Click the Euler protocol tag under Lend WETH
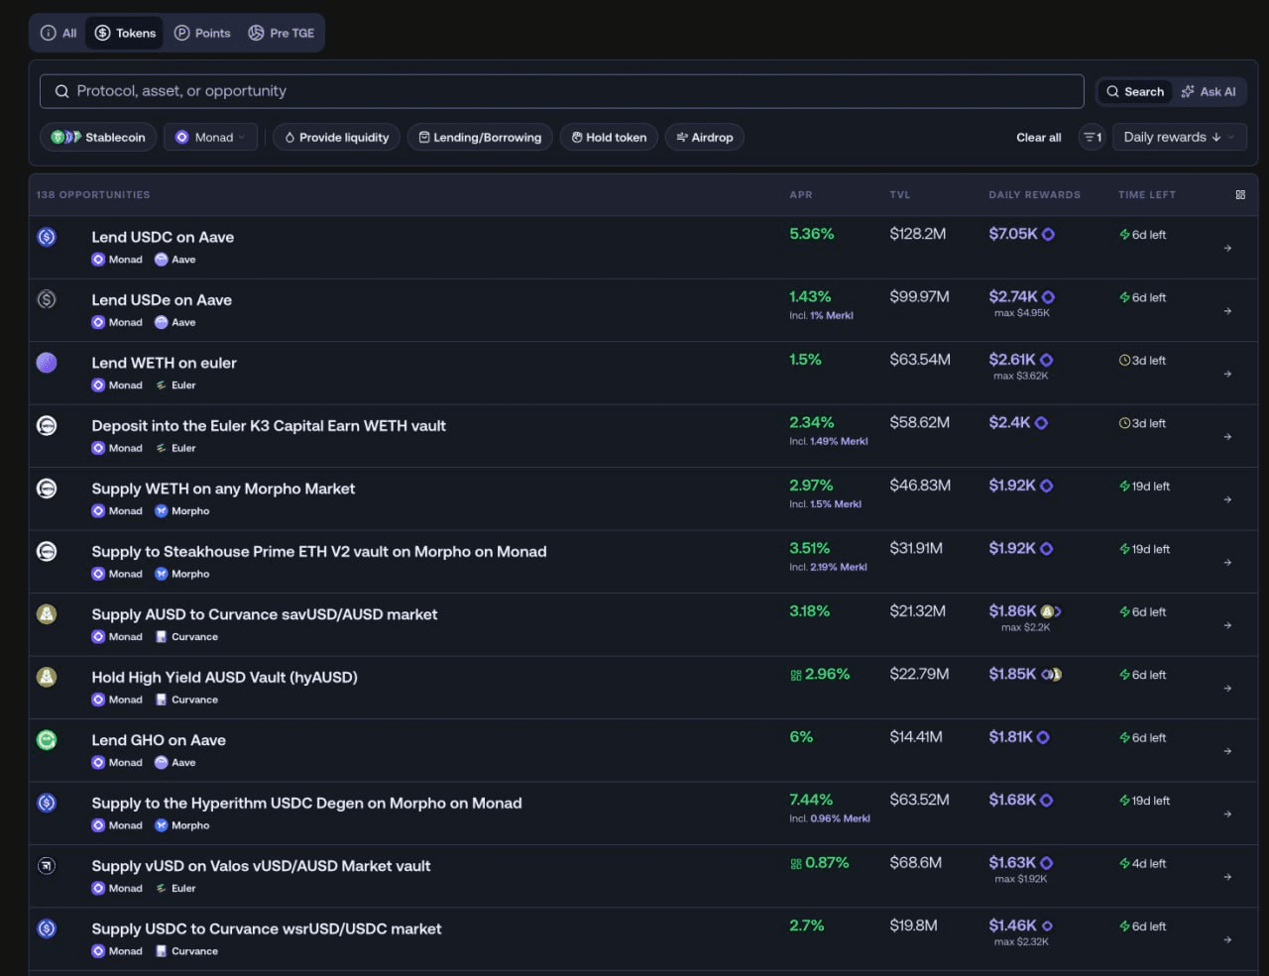The width and height of the screenshot is (1269, 976). pos(175,385)
